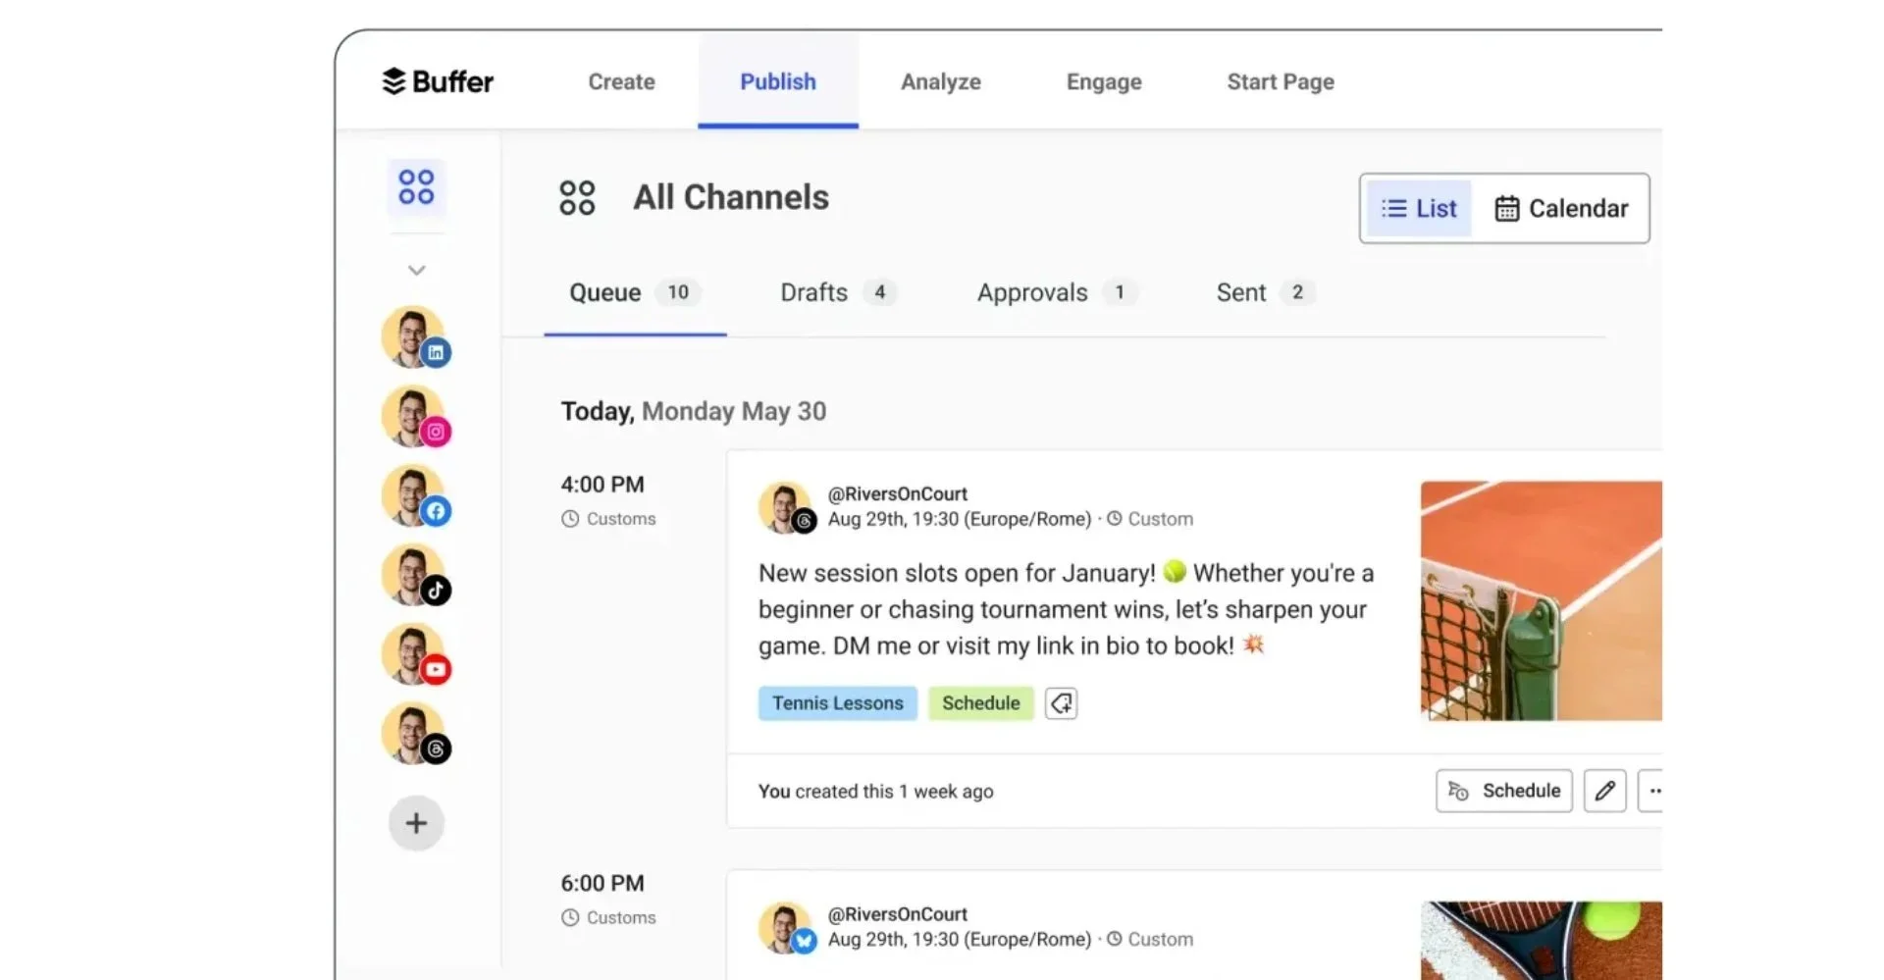
Task: Click the Schedule button on the tennis post
Action: click(x=1503, y=791)
